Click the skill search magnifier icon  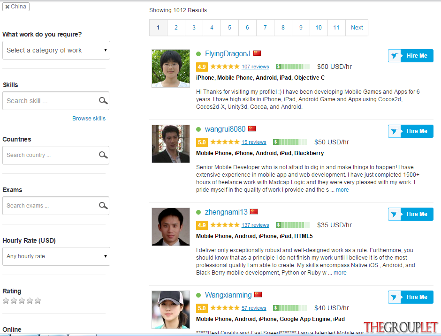(103, 101)
